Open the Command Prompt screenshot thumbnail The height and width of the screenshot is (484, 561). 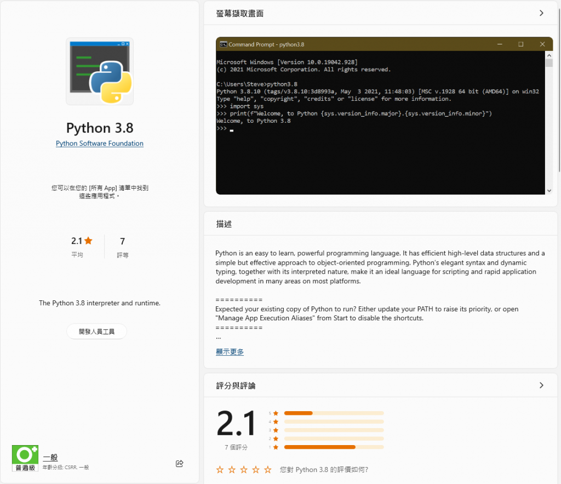pos(384,116)
